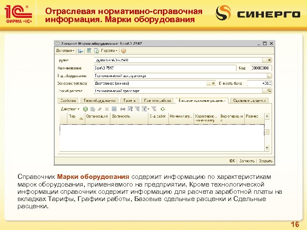Click the Основное топливо input field
This screenshot has width=307, height=230.
tap(150, 83)
